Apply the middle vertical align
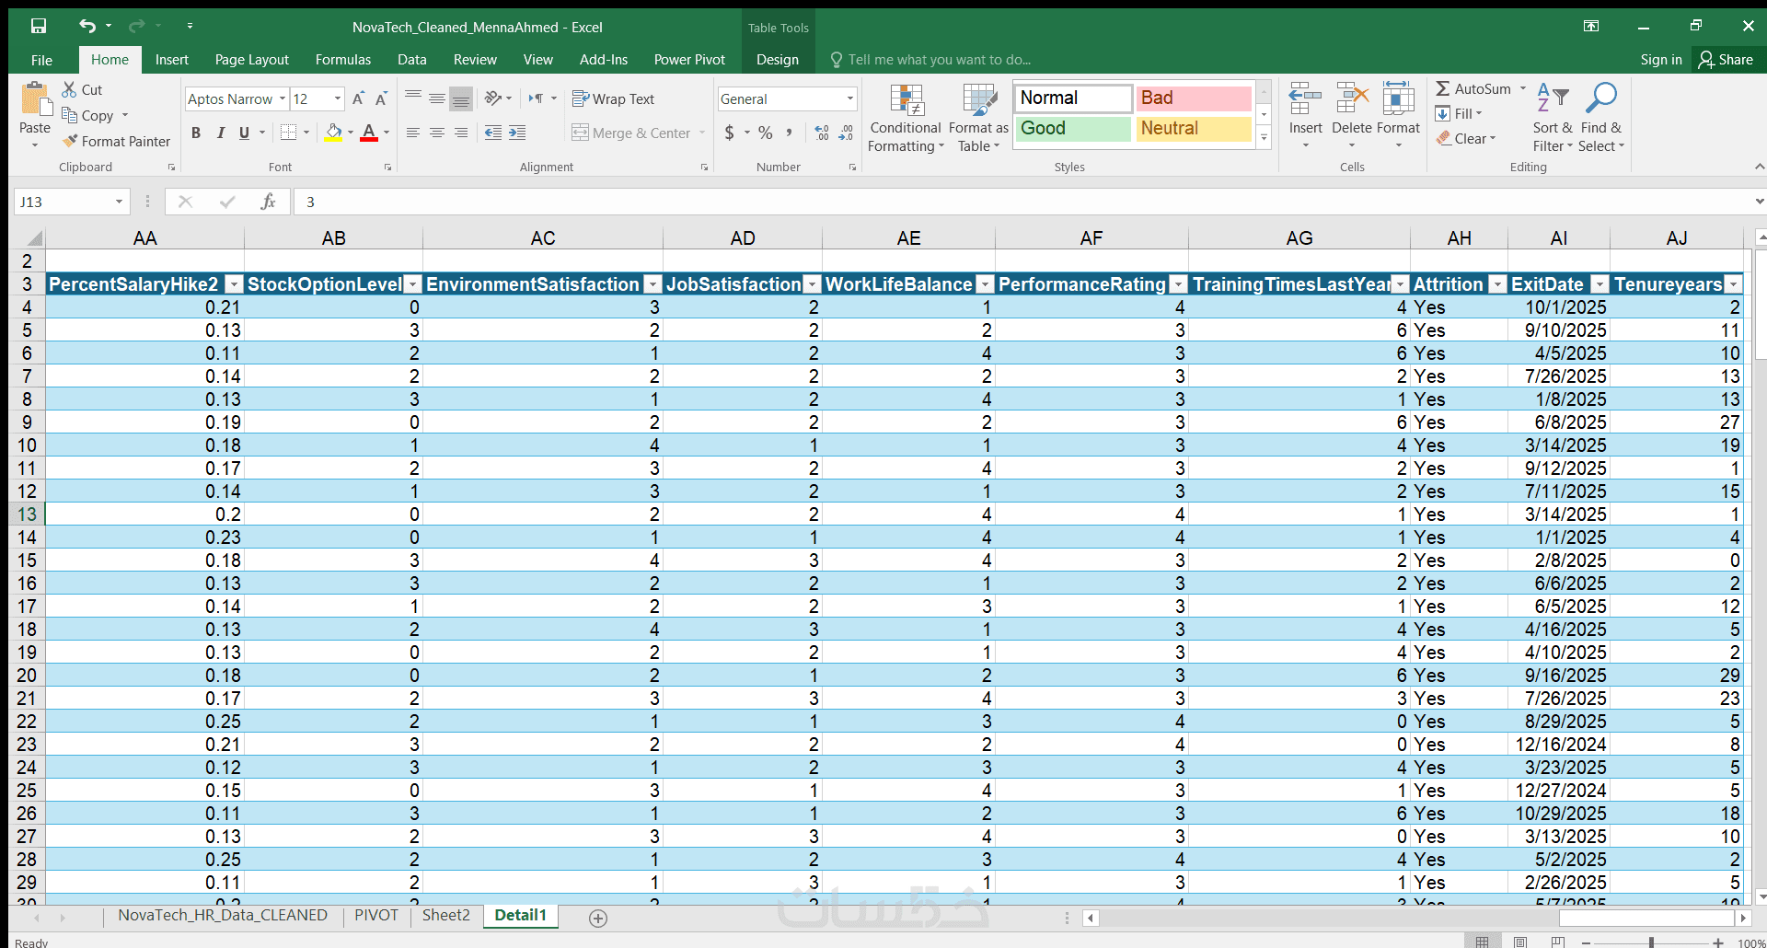1767x948 pixels. 437,98
